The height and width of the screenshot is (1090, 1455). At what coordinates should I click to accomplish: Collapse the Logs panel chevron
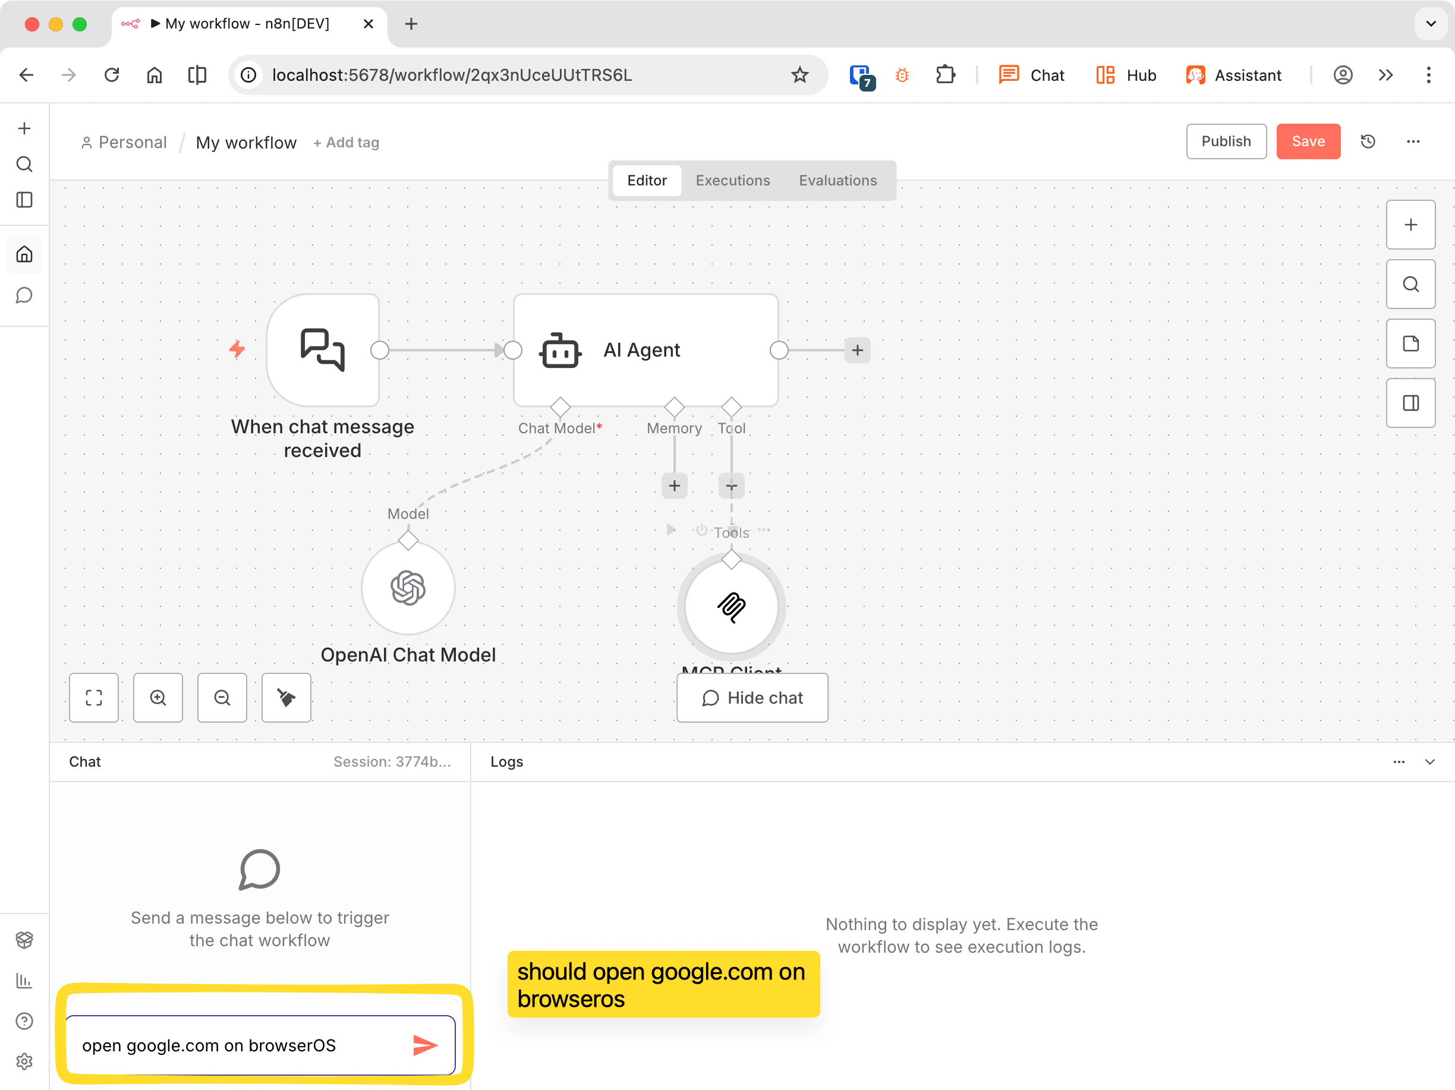1429,762
